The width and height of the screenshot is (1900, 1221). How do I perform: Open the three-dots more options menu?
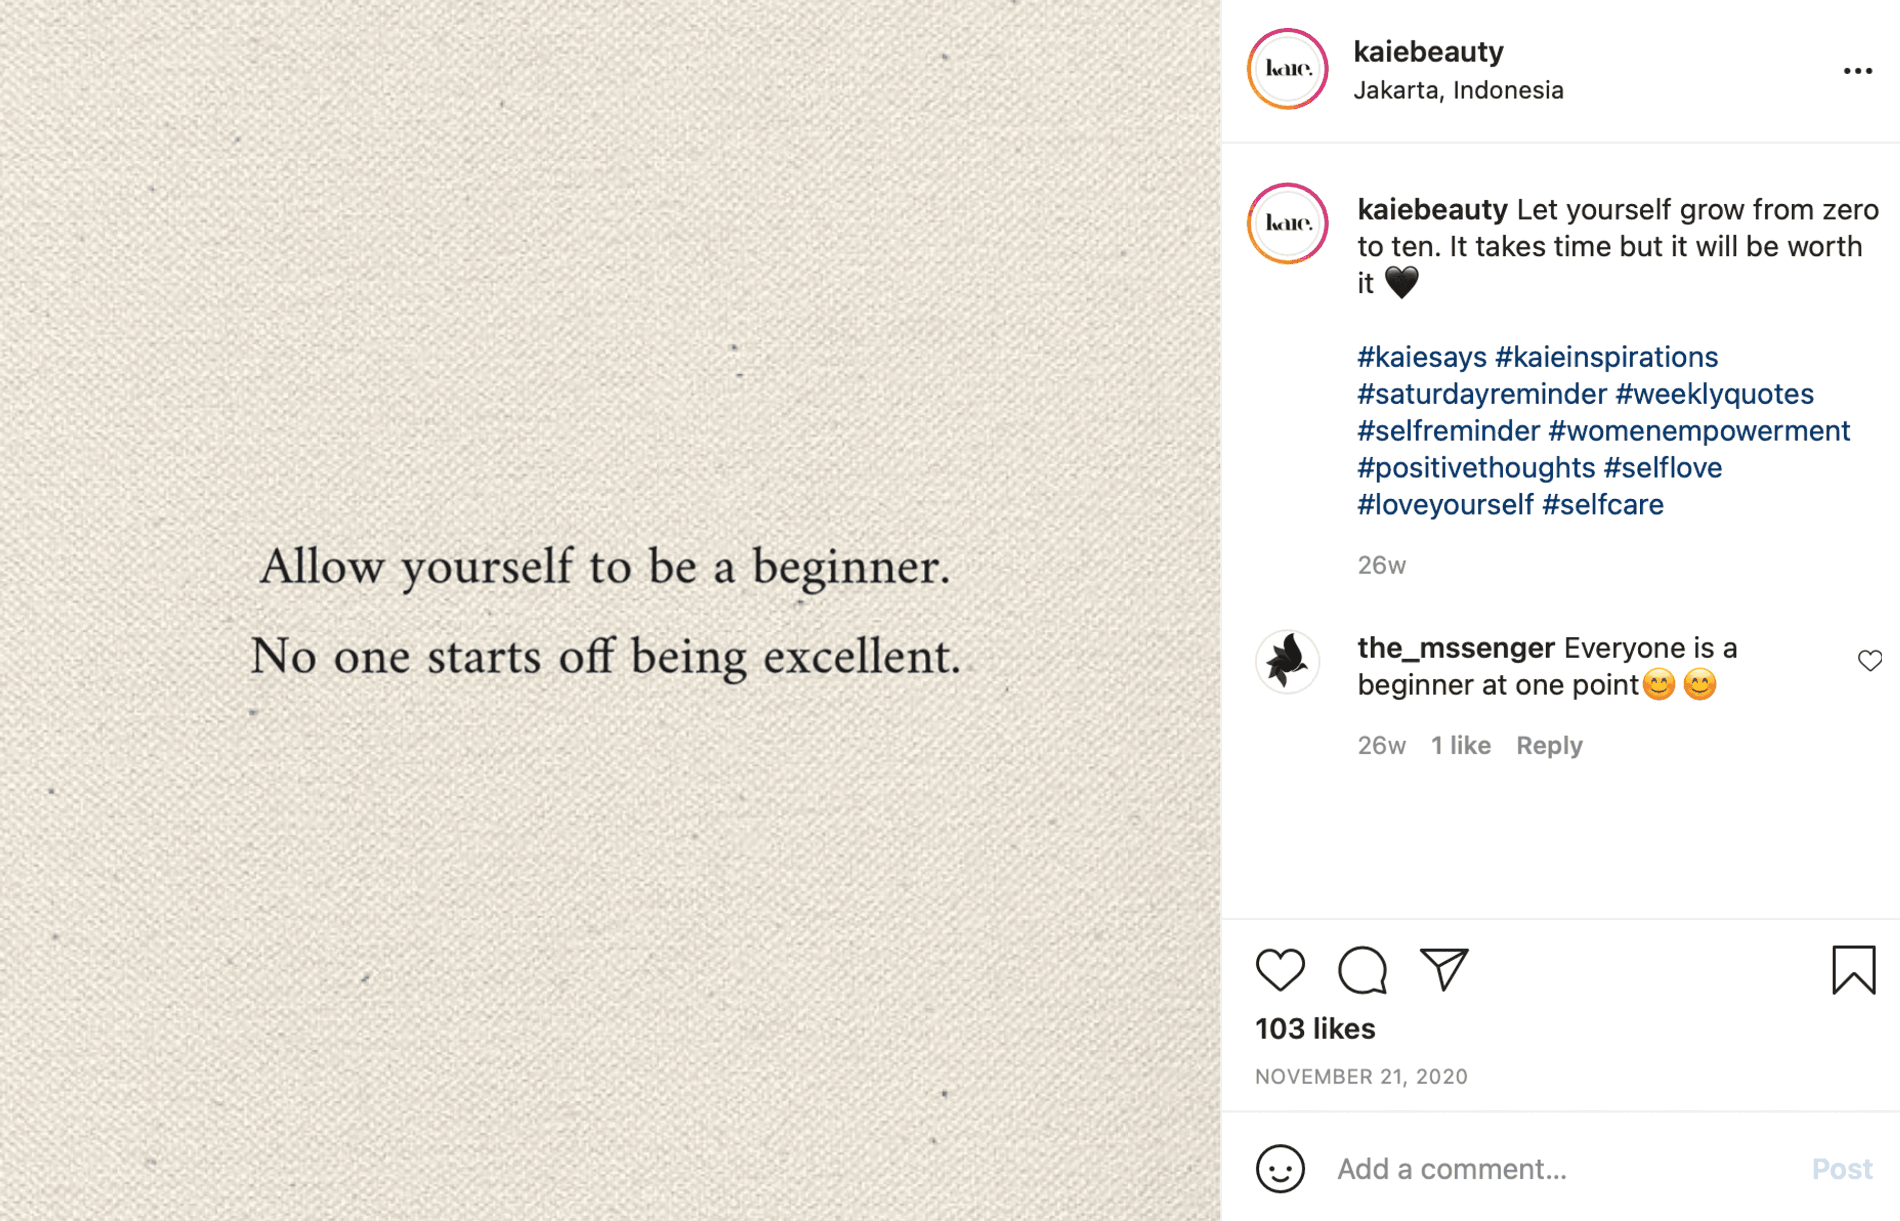(x=1858, y=71)
